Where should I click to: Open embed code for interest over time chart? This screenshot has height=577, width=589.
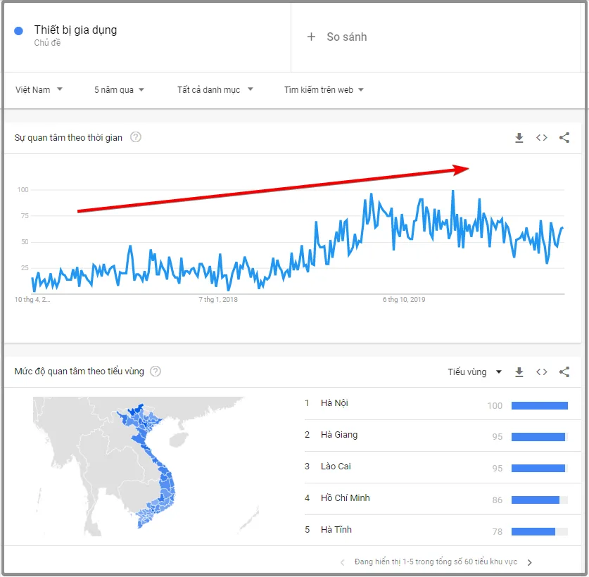click(542, 138)
